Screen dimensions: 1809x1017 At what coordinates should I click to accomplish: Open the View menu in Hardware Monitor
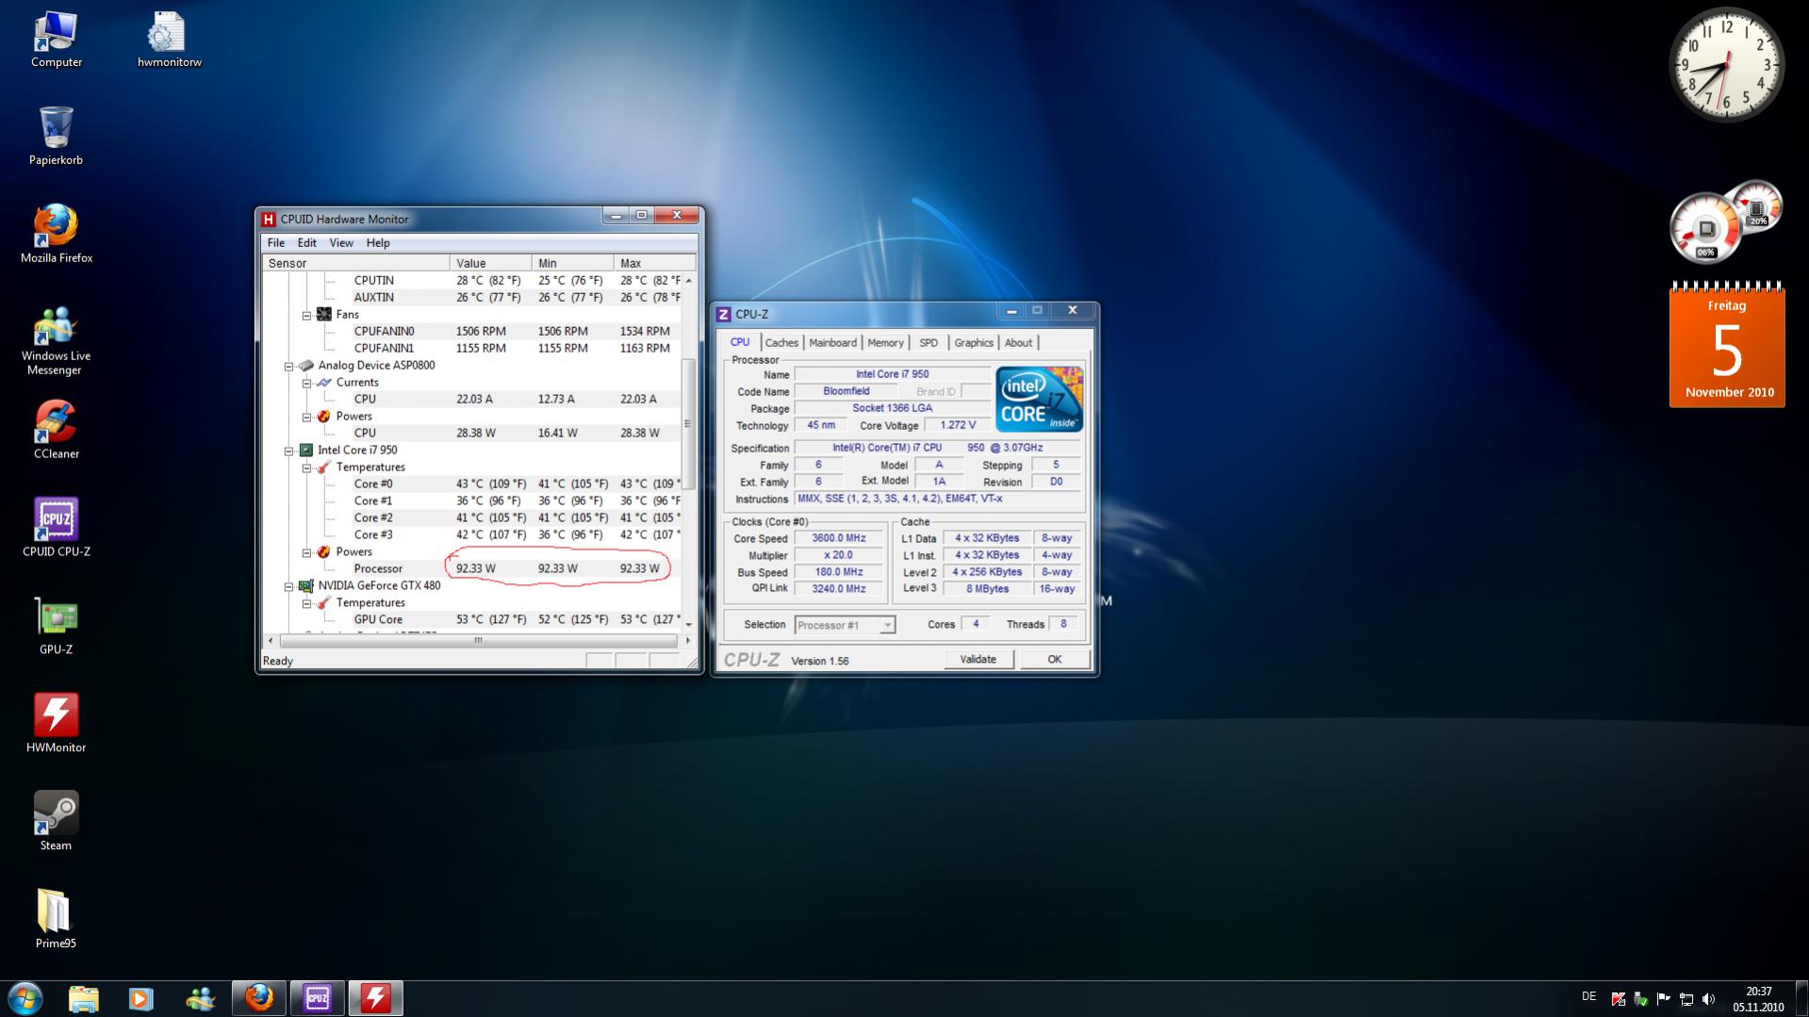[341, 243]
